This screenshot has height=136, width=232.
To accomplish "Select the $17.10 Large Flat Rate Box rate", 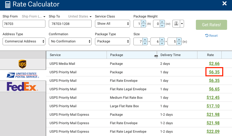I will [213, 106].
